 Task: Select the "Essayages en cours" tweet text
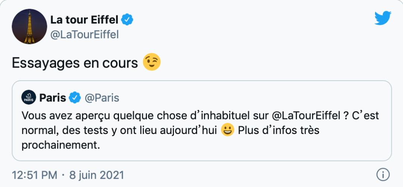(75, 63)
